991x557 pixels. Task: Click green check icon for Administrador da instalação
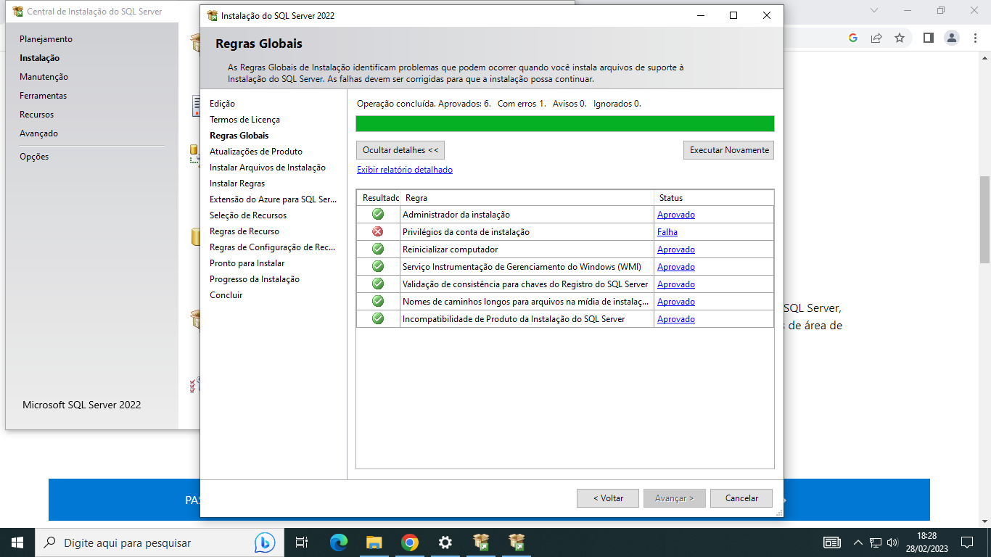tap(378, 214)
